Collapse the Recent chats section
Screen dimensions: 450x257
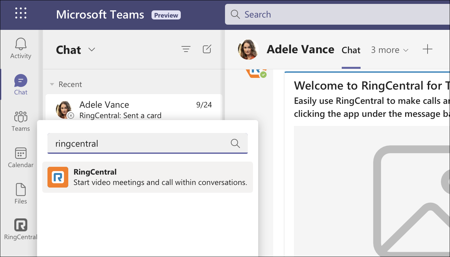52,84
